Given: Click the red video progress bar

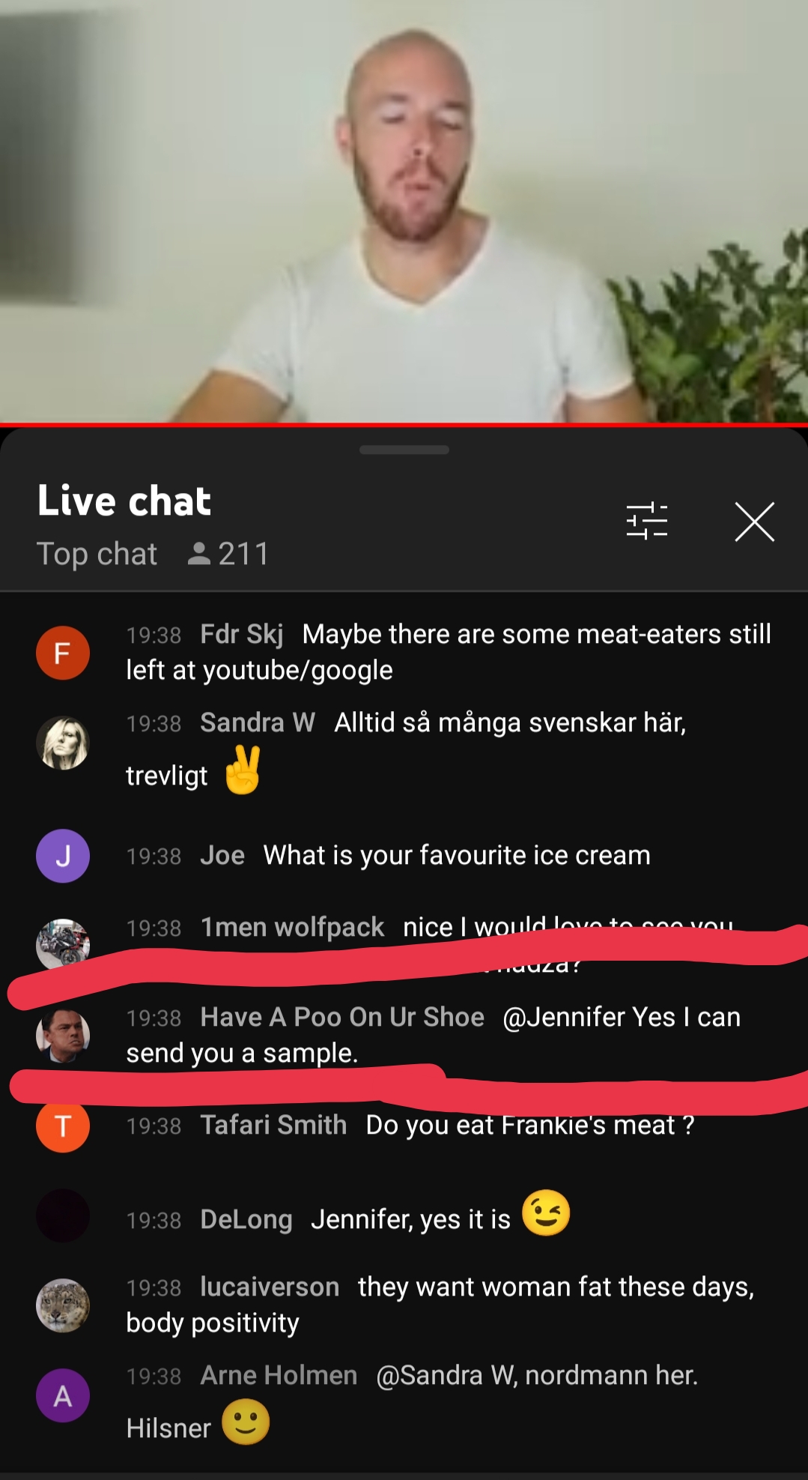Looking at the screenshot, I should (404, 425).
